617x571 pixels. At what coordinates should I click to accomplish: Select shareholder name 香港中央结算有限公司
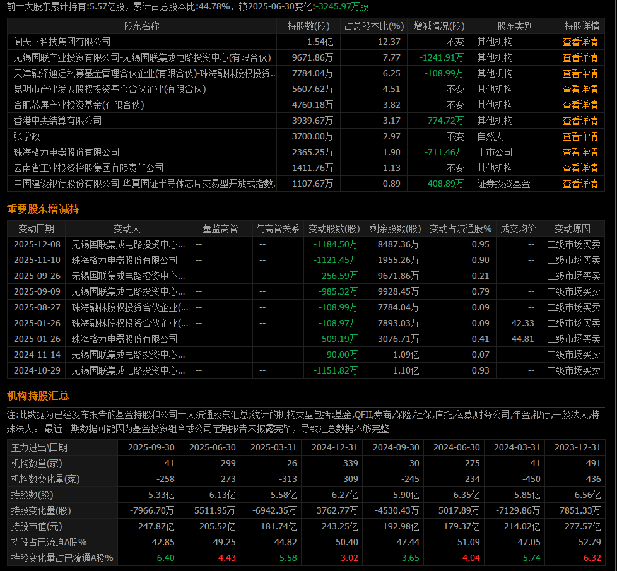coord(58,121)
